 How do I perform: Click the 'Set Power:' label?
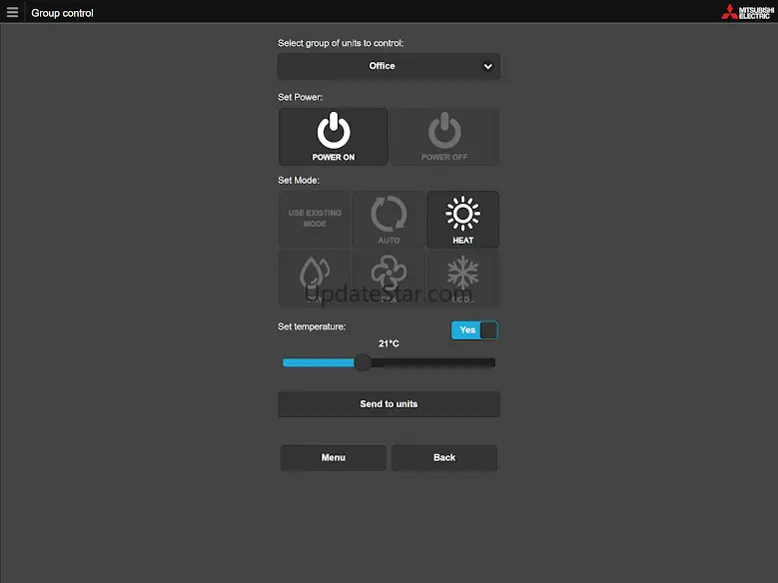pos(300,97)
